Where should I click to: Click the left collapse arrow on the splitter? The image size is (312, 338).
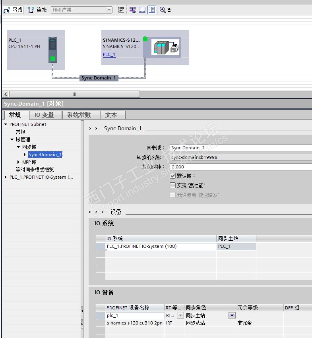(x=82, y=311)
